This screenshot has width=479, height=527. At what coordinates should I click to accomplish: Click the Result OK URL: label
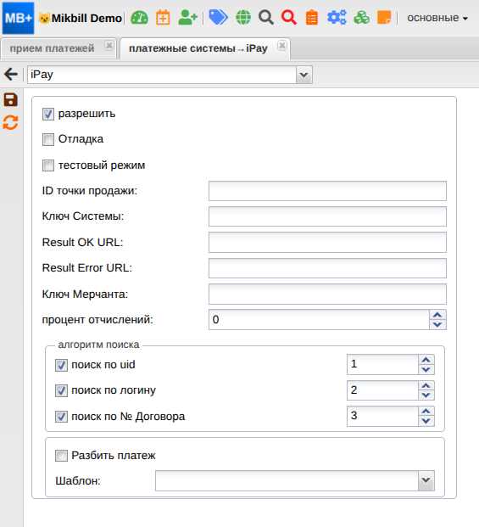pyautogui.click(x=82, y=243)
